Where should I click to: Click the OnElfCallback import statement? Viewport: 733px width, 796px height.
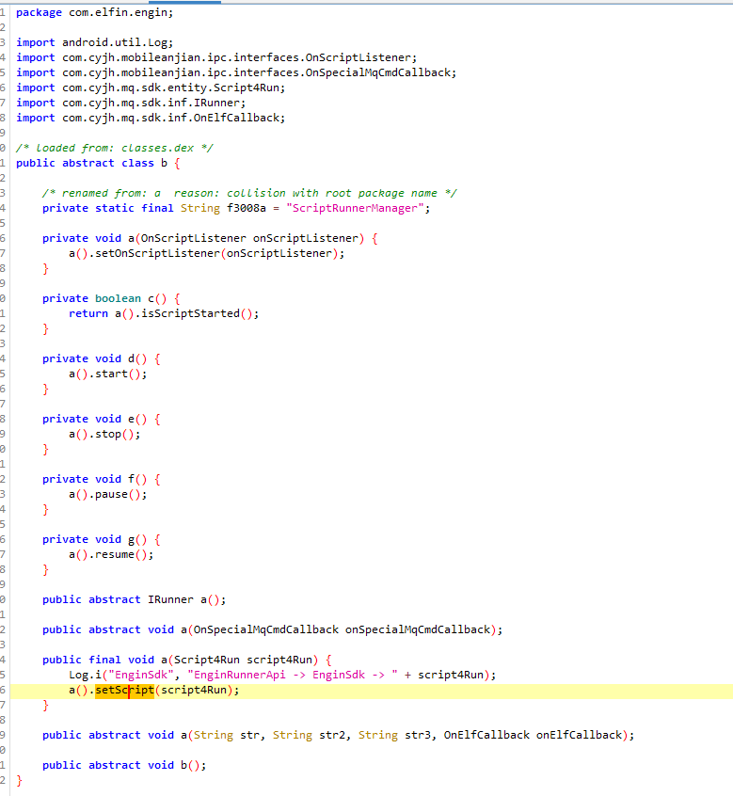151,118
